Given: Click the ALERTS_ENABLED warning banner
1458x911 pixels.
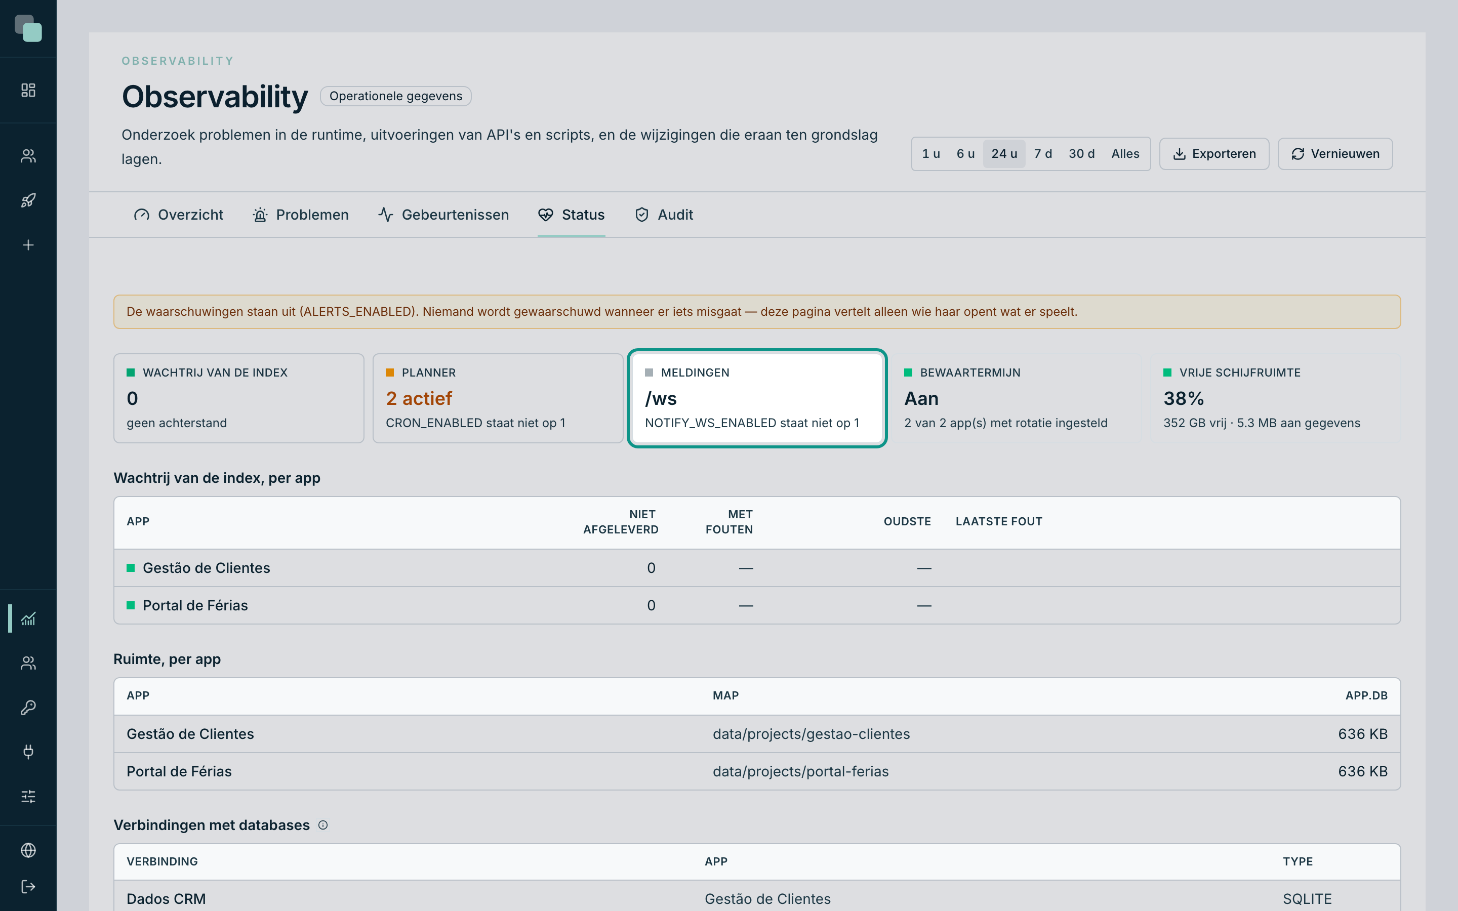Looking at the screenshot, I should [x=757, y=311].
